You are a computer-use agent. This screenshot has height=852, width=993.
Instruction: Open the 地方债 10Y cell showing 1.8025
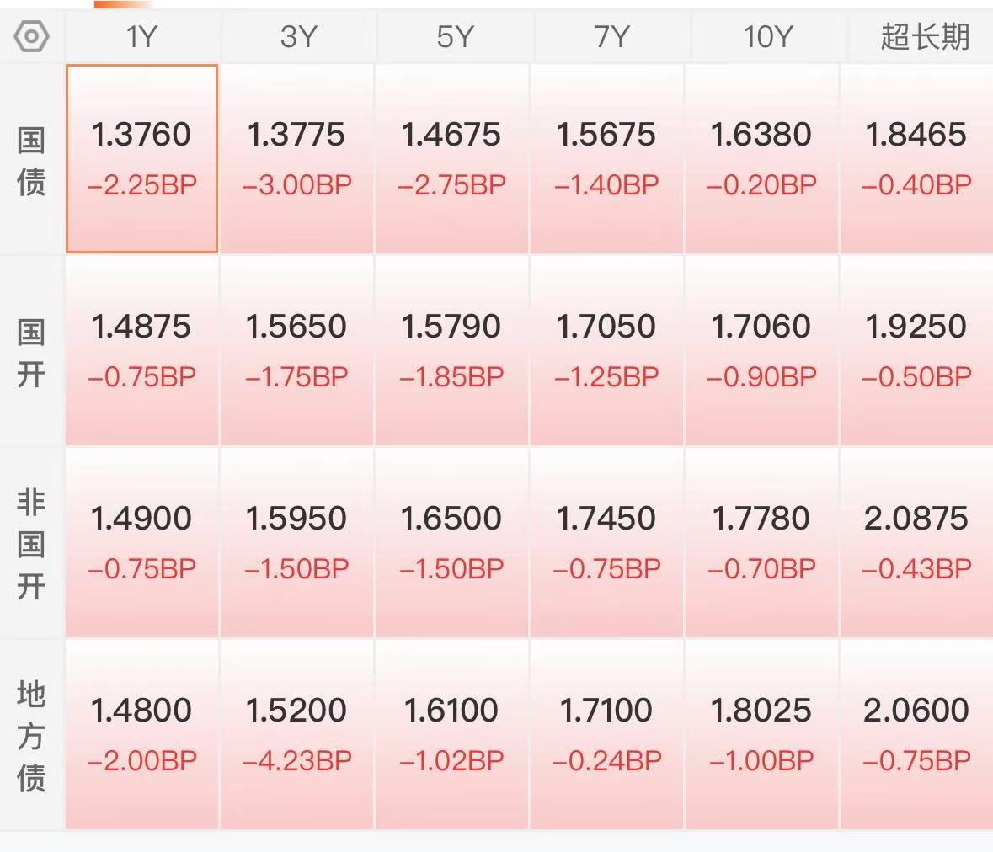pyautogui.click(x=761, y=734)
